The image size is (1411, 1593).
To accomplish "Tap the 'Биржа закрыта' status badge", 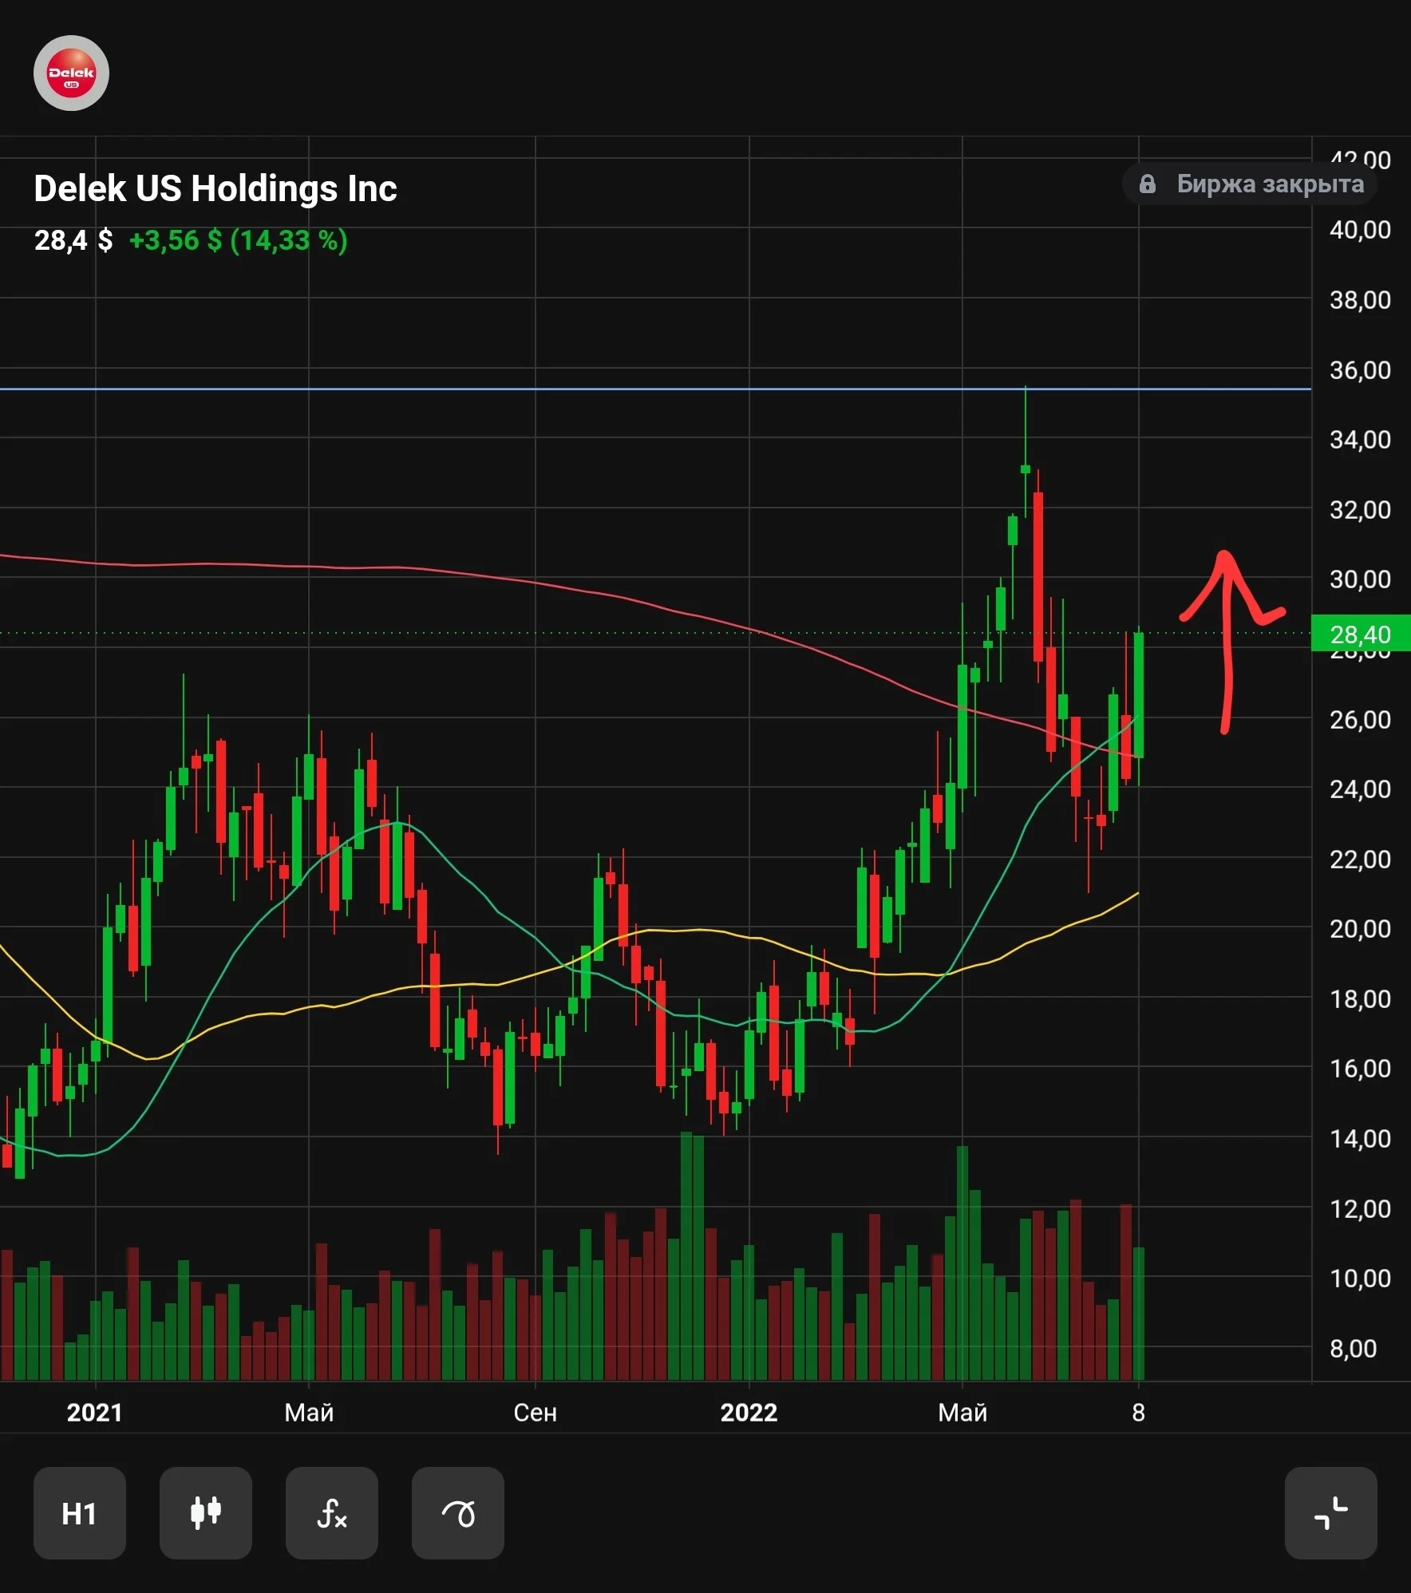I will pyautogui.click(x=1249, y=184).
